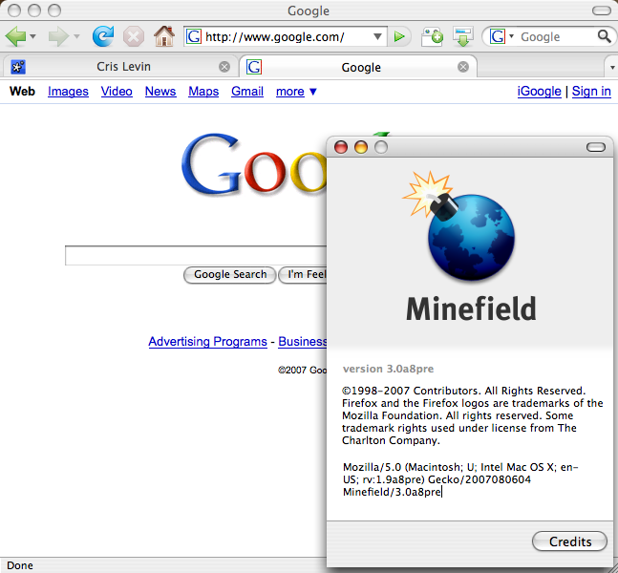Image resolution: width=618 pixels, height=573 pixels.
Task: Switch to the Cris Levin tab
Action: [x=120, y=67]
